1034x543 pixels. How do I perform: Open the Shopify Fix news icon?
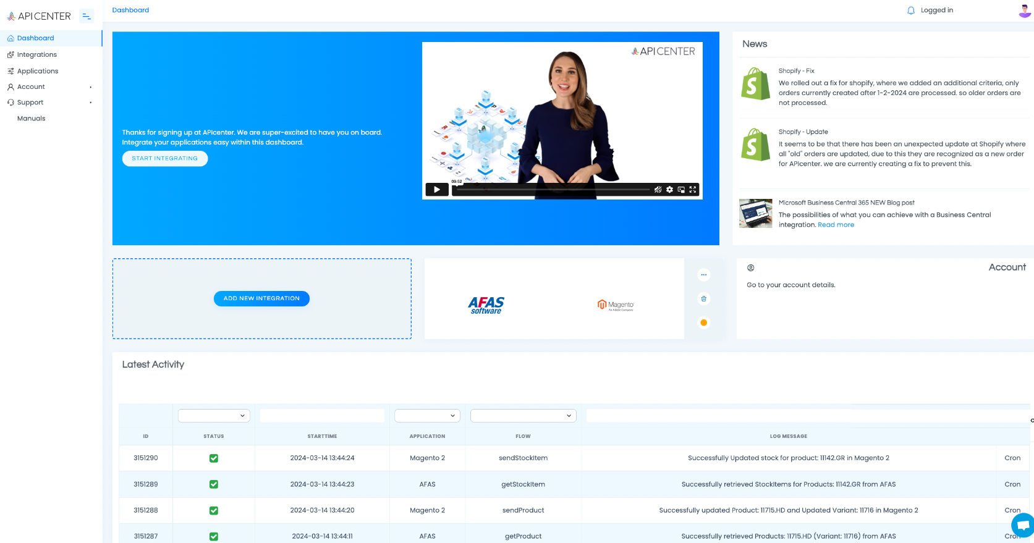[x=755, y=83]
